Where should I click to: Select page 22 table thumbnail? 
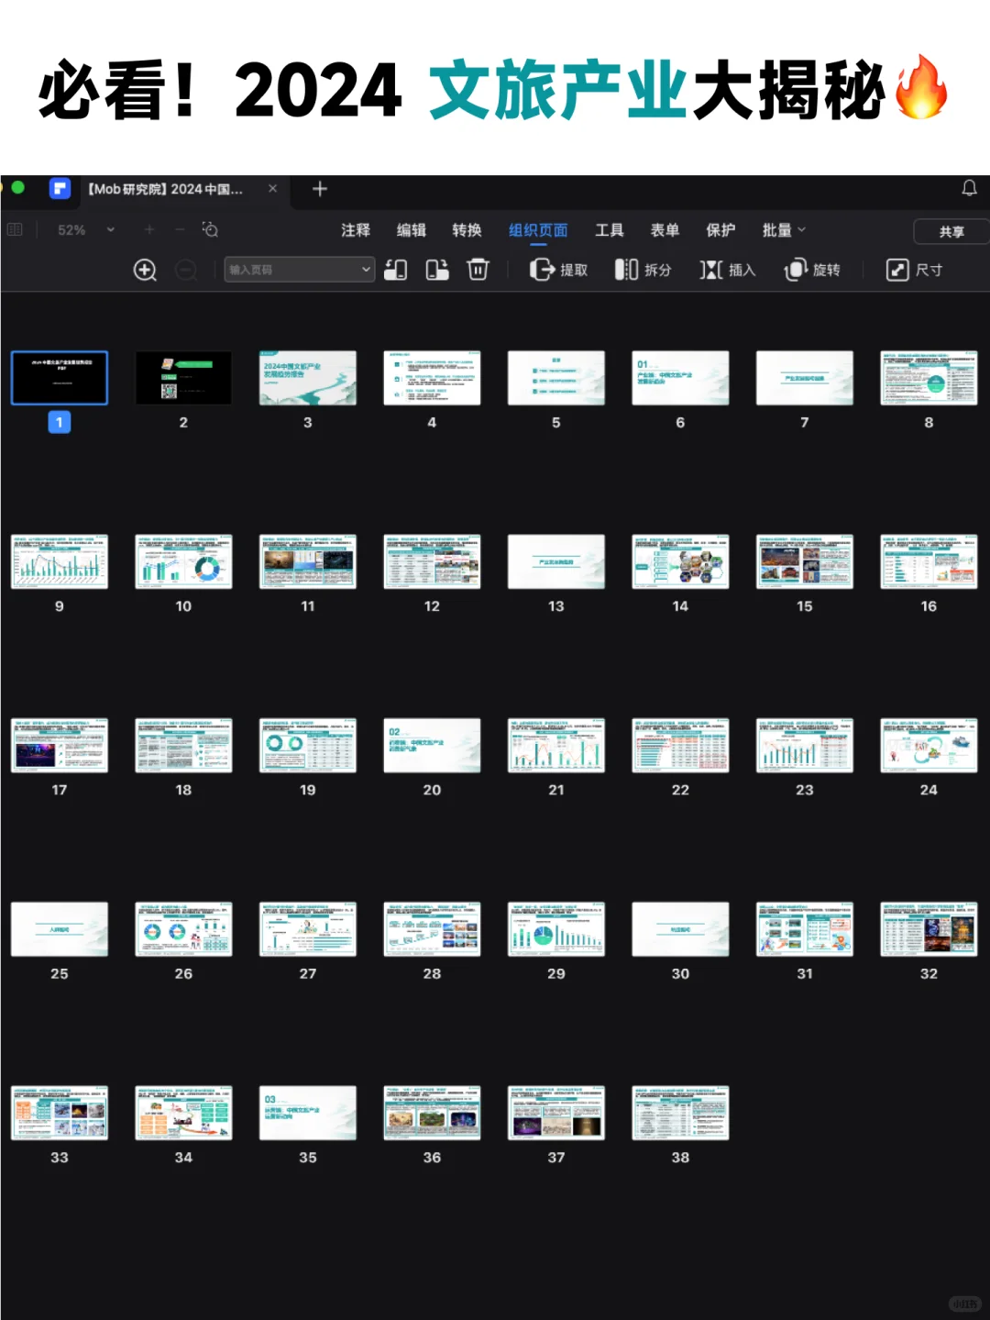click(680, 745)
